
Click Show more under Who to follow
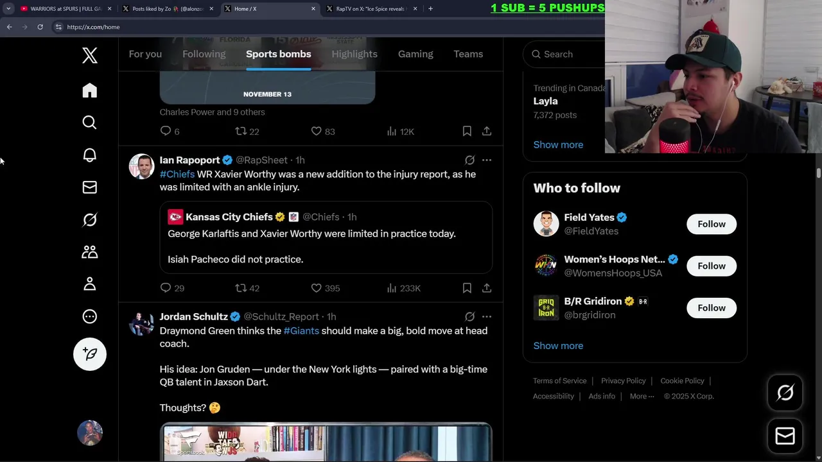558,345
